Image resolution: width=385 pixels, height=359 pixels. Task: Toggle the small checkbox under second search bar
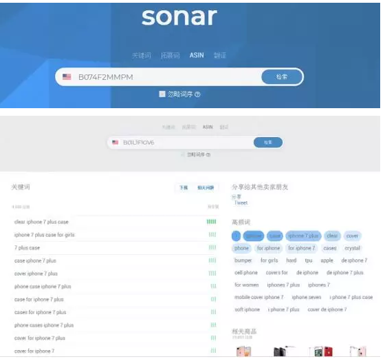[x=183, y=155]
